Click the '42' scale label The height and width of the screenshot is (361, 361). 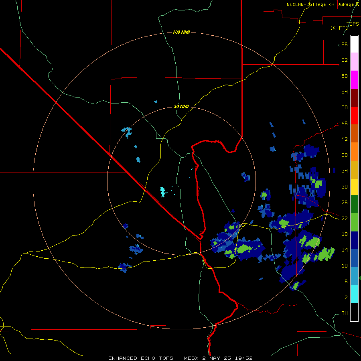click(x=345, y=139)
